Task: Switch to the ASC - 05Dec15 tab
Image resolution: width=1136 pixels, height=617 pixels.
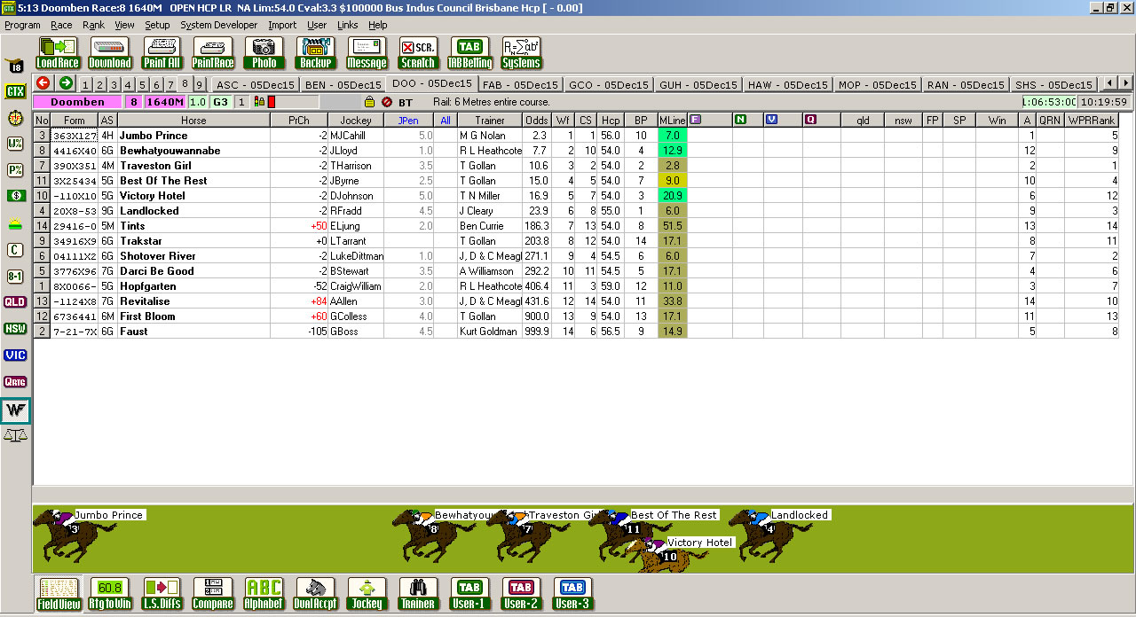Action: [255, 85]
